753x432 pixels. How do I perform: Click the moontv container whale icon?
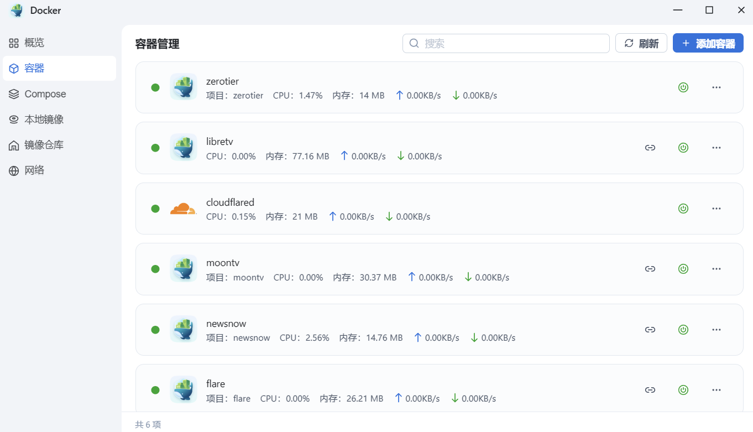coord(184,268)
